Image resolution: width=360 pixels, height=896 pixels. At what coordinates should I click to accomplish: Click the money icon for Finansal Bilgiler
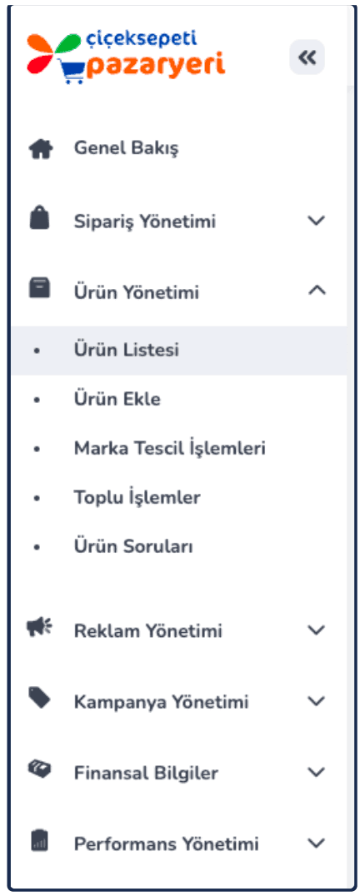click(x=39, y=769)
